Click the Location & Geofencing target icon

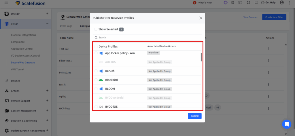click(7, 121)
